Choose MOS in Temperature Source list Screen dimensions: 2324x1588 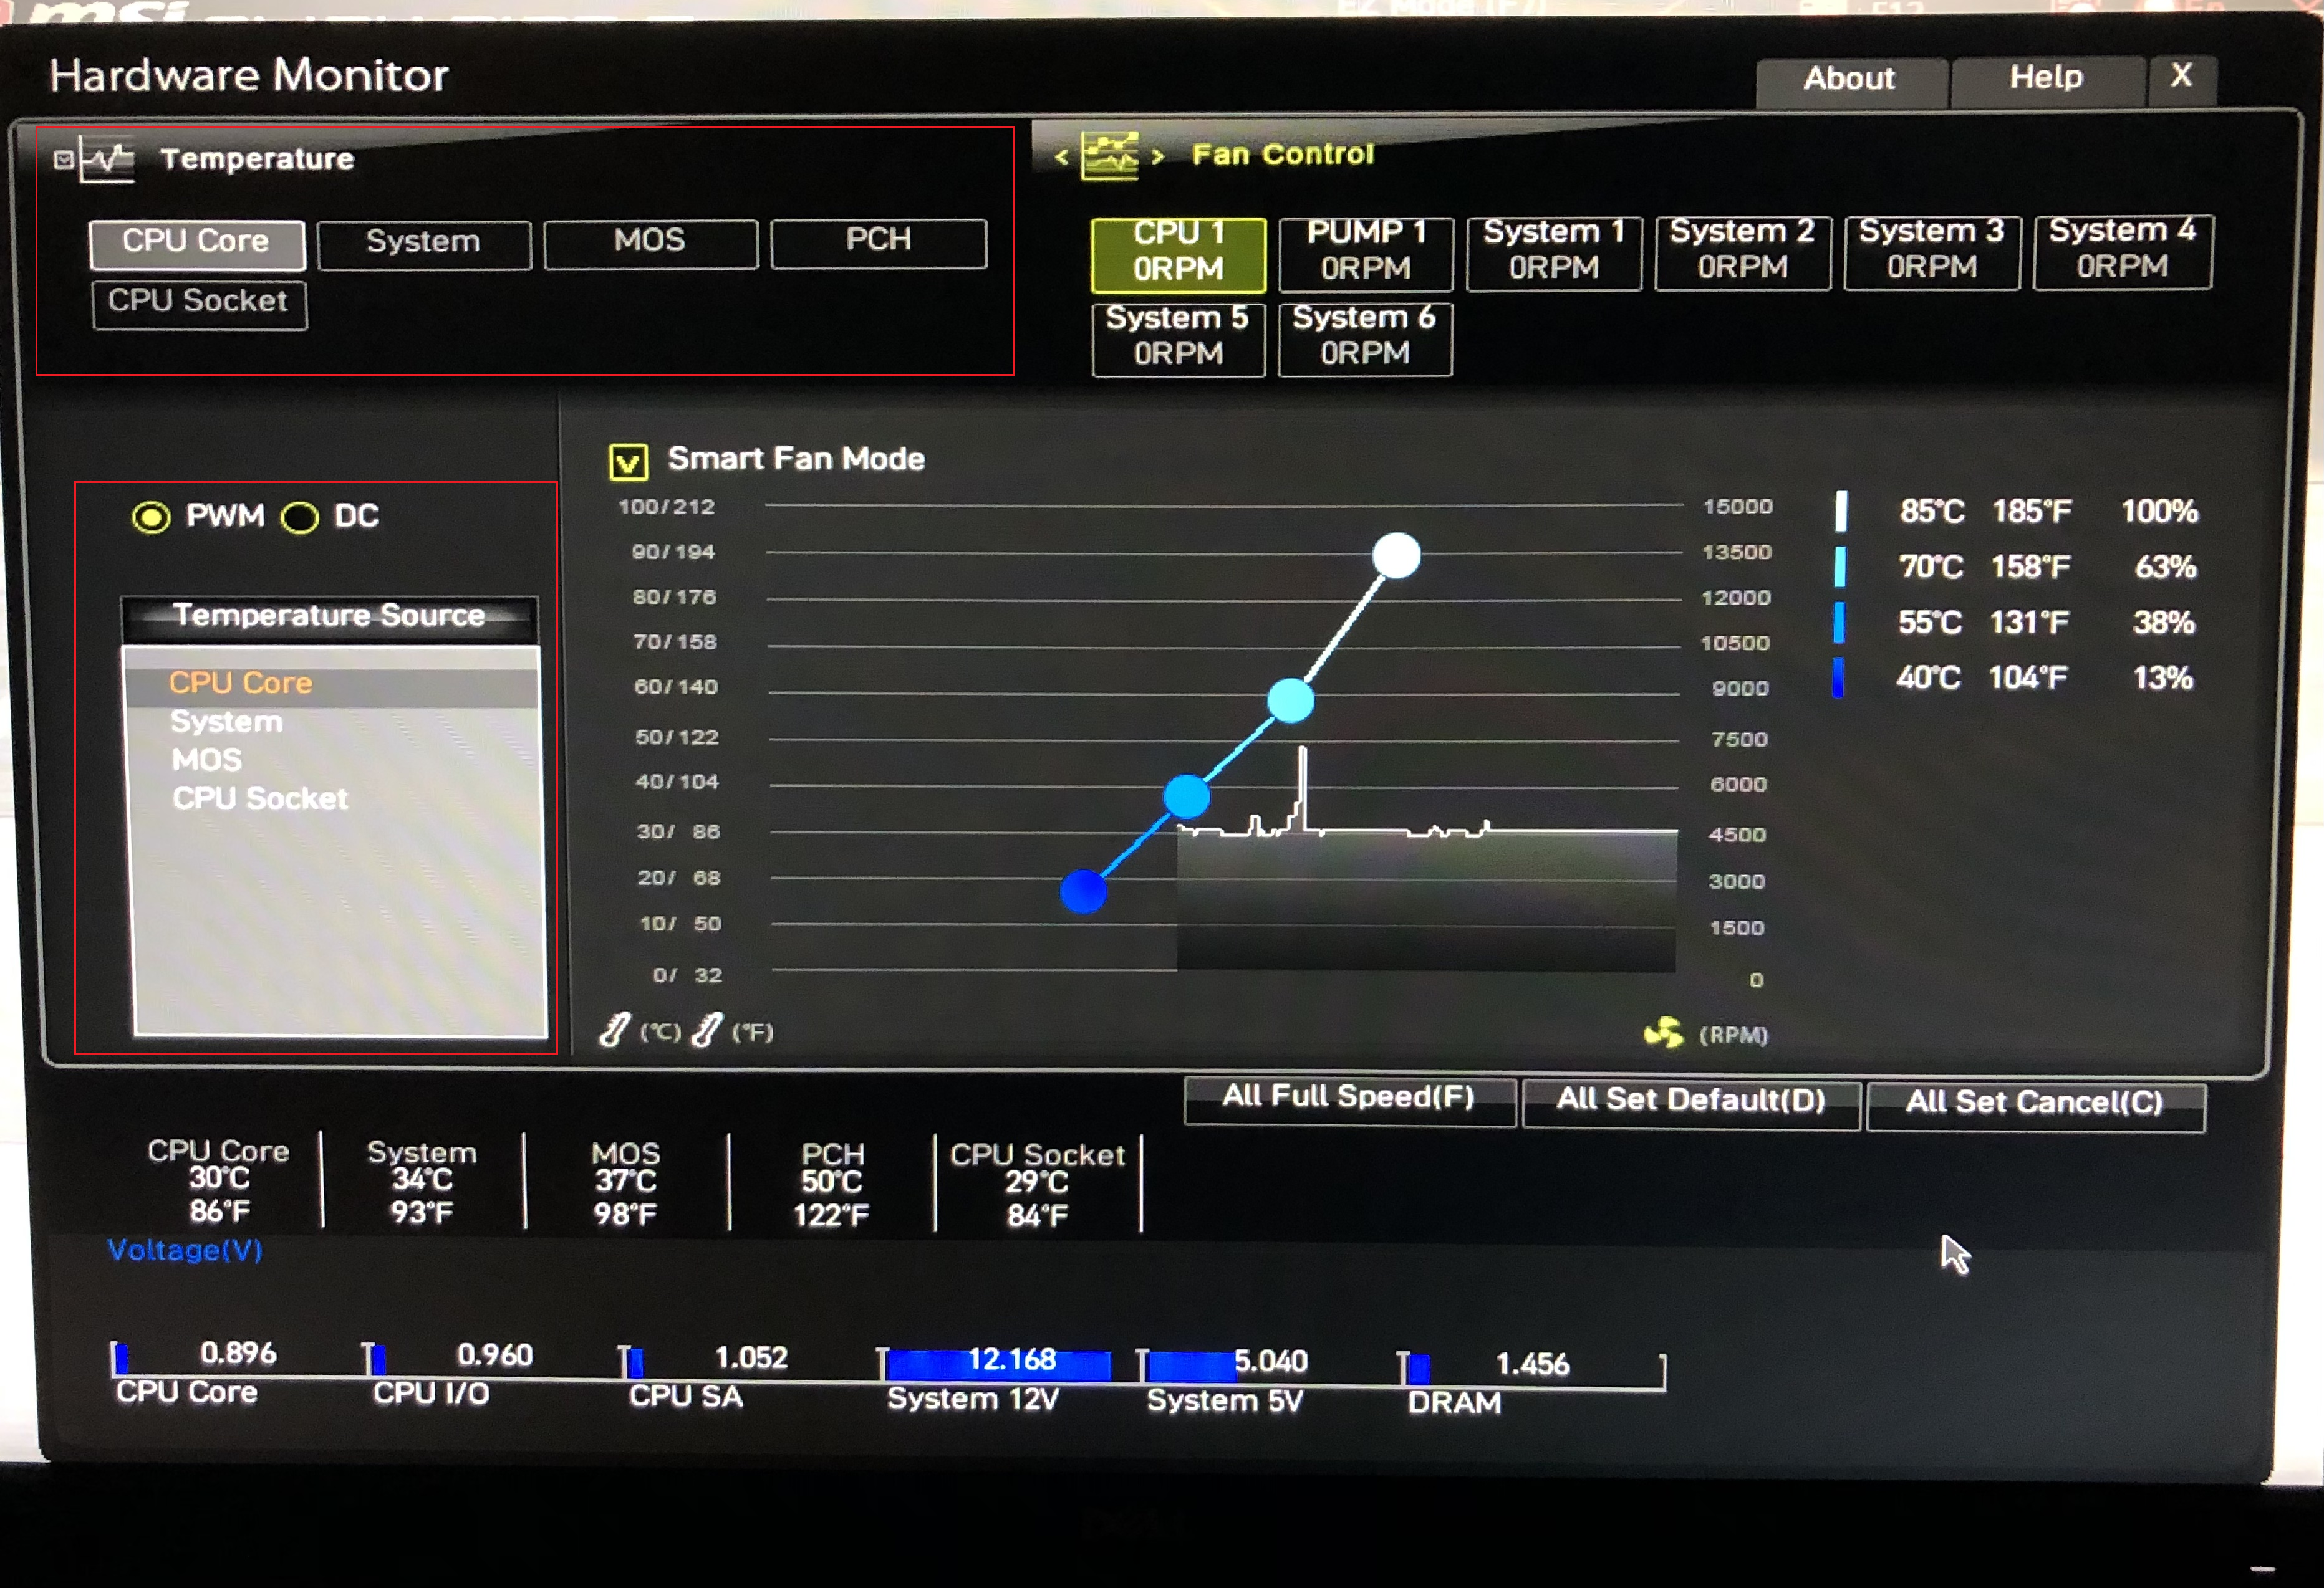(207, 760)
